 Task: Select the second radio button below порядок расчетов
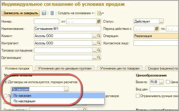[6, 96]
